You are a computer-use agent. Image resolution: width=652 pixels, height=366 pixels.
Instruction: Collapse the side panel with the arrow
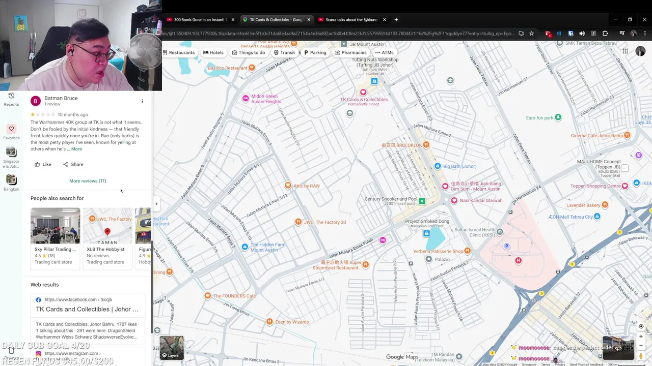point(156,204)
